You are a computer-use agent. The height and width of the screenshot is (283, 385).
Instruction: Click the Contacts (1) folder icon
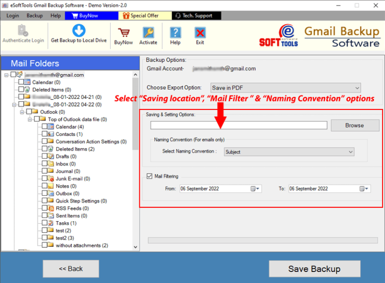(51, 134)
